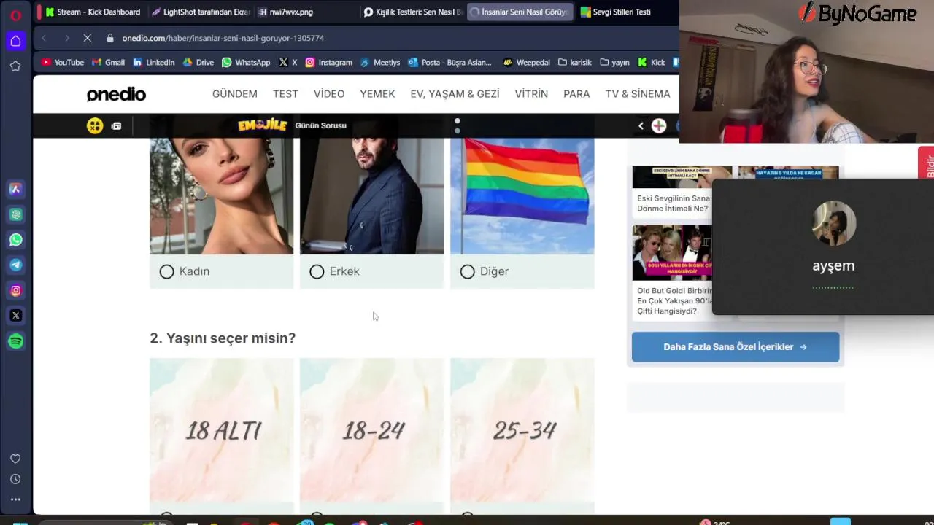Open the Instagram bookmark in bookmarks bar

pyautogui.click(x=329, y=63)
